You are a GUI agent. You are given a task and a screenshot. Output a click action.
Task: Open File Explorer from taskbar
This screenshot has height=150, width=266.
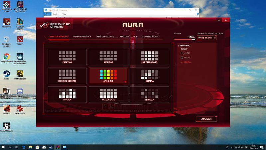point(30,147)
